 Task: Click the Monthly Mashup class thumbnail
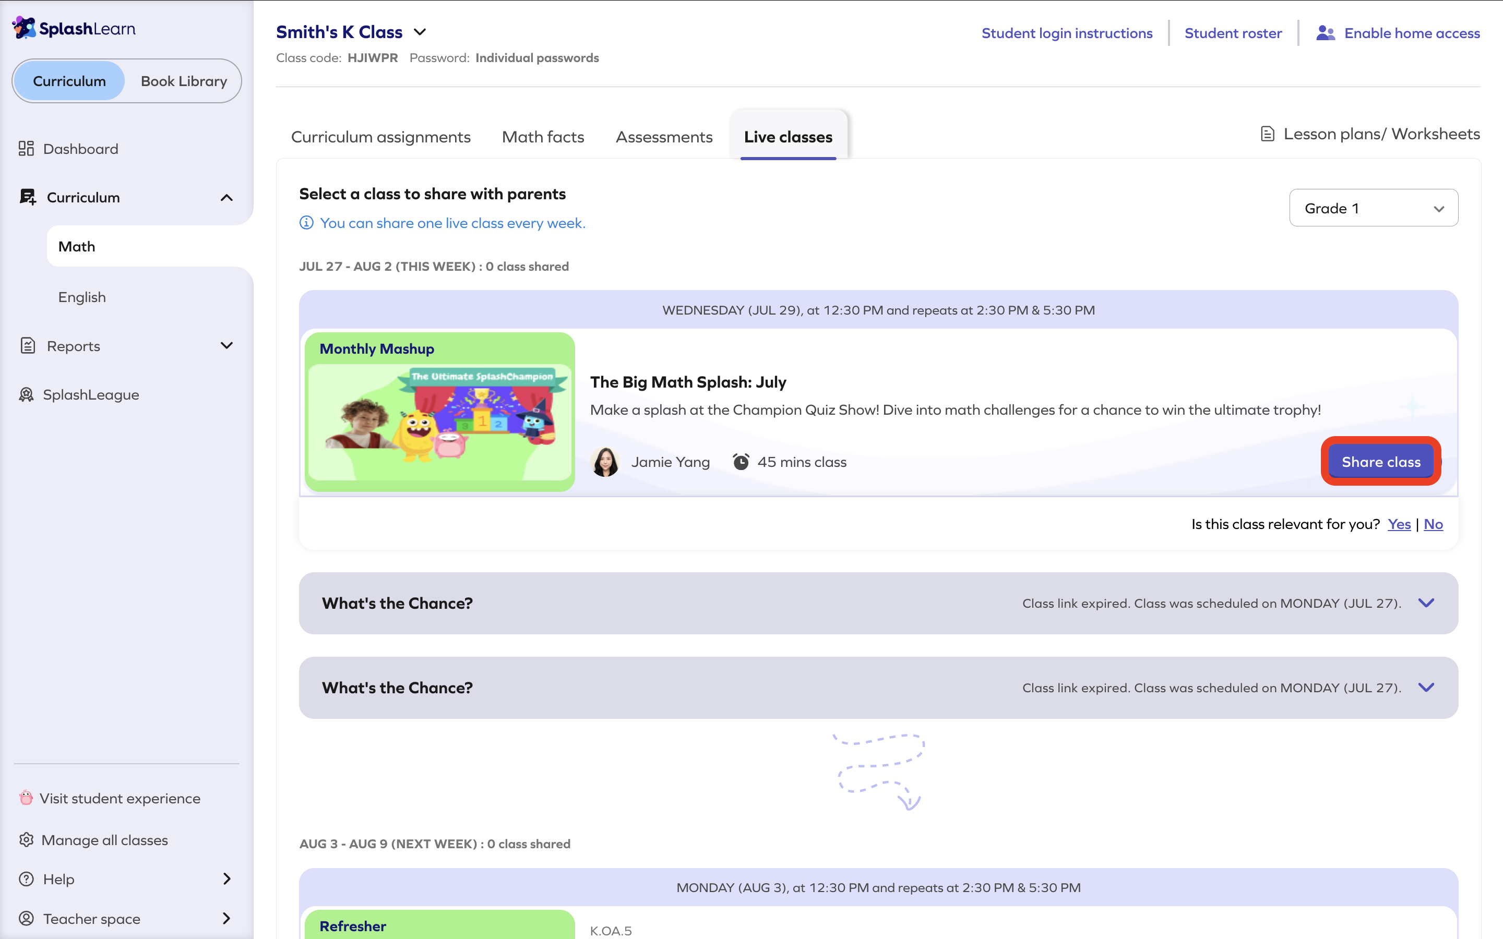440,412
